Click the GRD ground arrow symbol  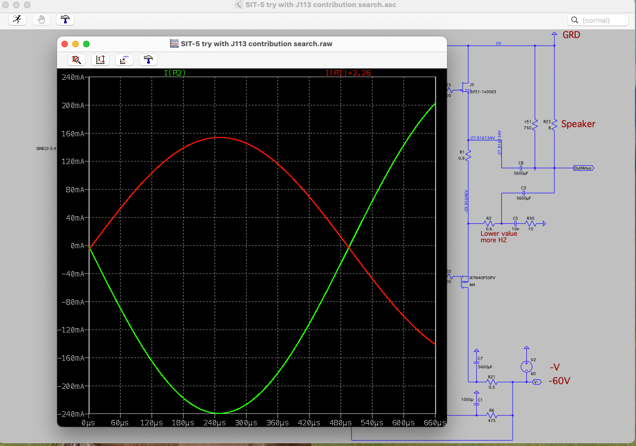pyautogui.click(x=554, y=34)
